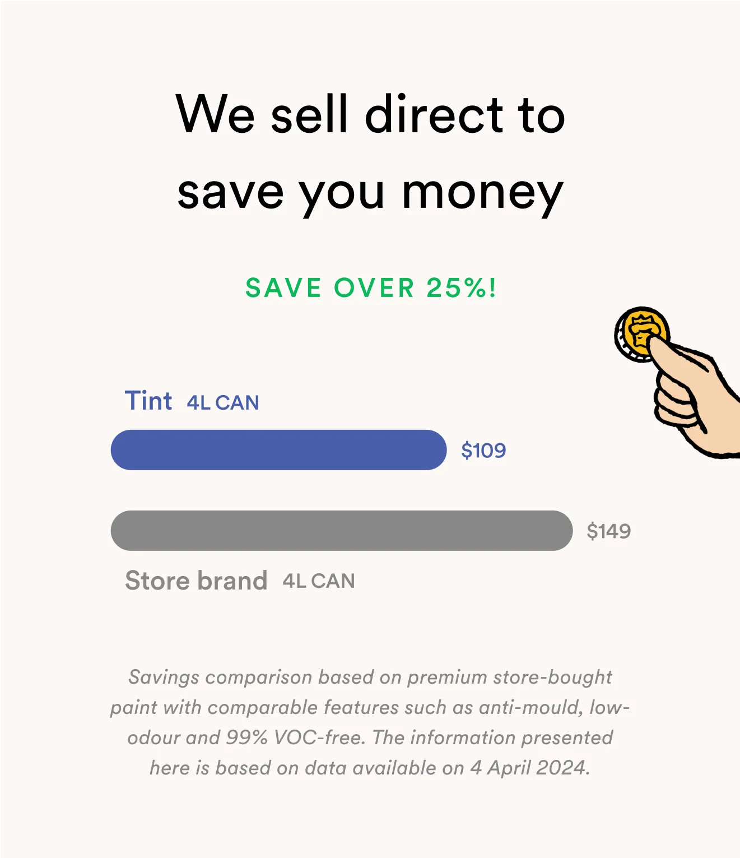Click the $109 price label
The height and width of the screenshot is (858, 740).
pyautogui.click(x=483, y=451)
